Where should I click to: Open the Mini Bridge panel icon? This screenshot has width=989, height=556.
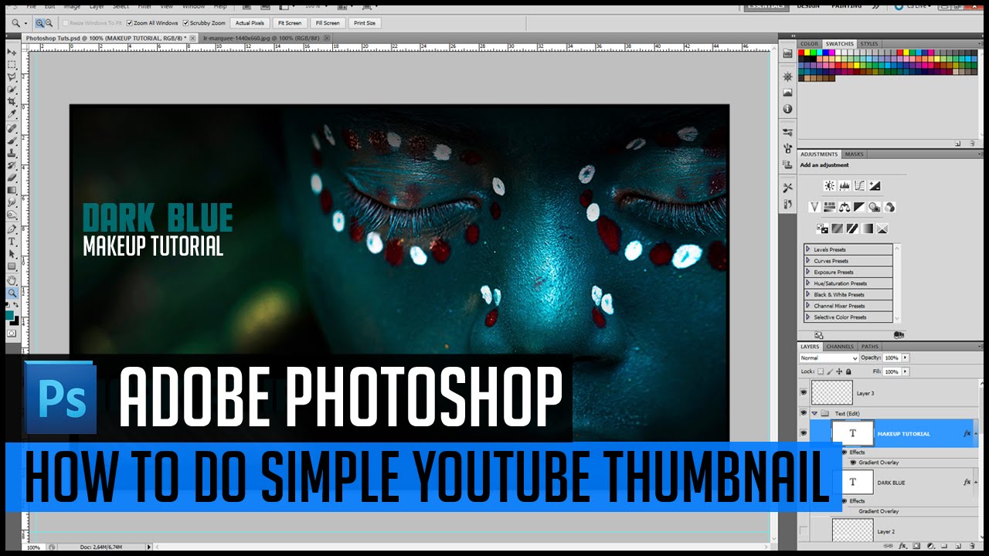[x=787, y=53]
